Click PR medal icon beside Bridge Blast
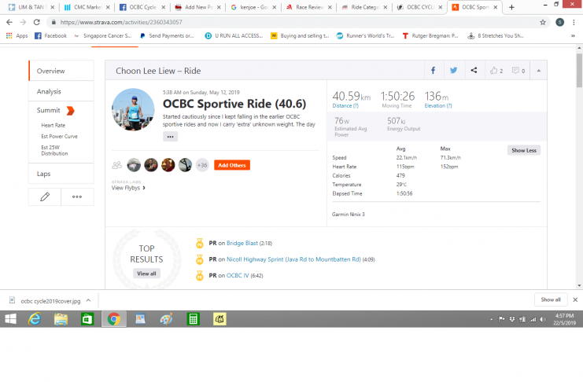The height and width of the screenshot is (382, 583). 200,244
